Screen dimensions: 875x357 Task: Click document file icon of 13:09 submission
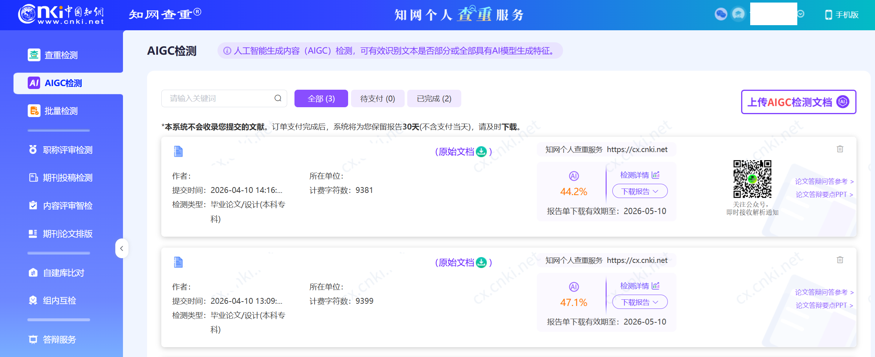tap(178, 262)
